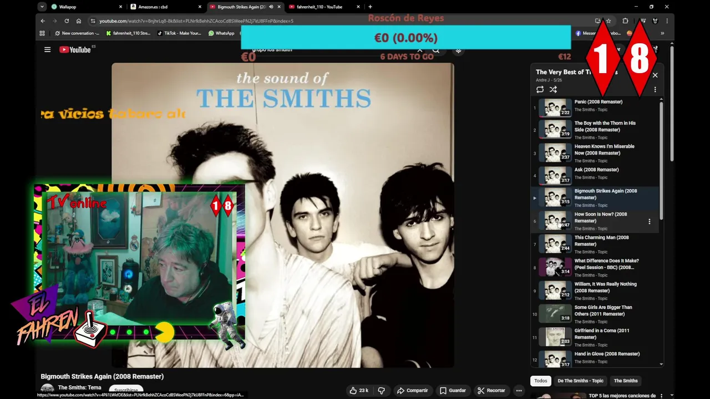Open more actions below the video
The width and height of the screenshot is (710, 399).
click(519, 390)
